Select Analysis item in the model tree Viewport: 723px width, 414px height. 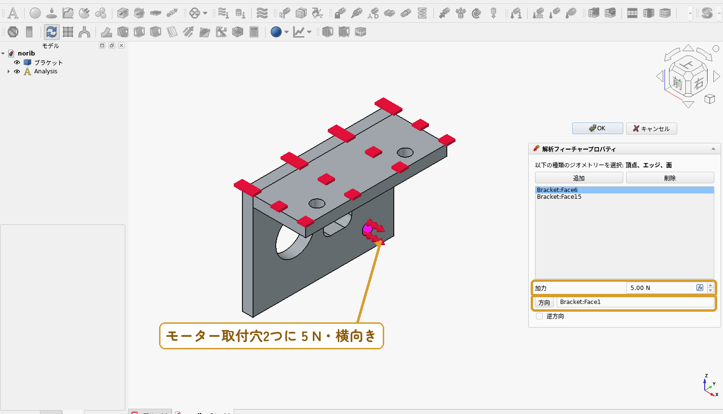tap(46, 71)
